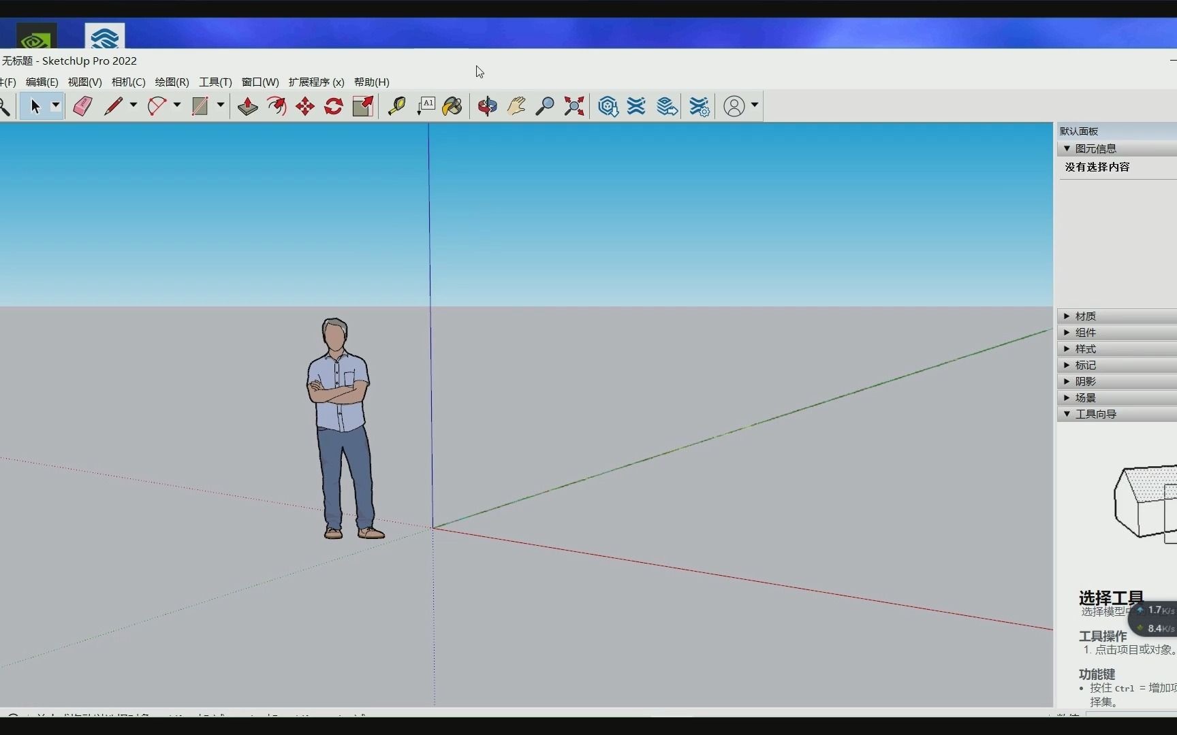Switch to the Orbit tool
The height and width of the screenshot is (735, 1177).
(x=486, y=106)
